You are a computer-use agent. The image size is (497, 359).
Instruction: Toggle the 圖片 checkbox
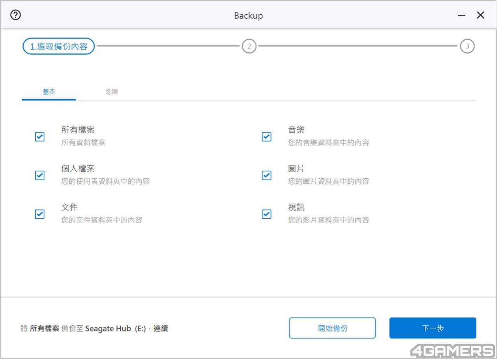pyautogui.click(x=266, y=175)
